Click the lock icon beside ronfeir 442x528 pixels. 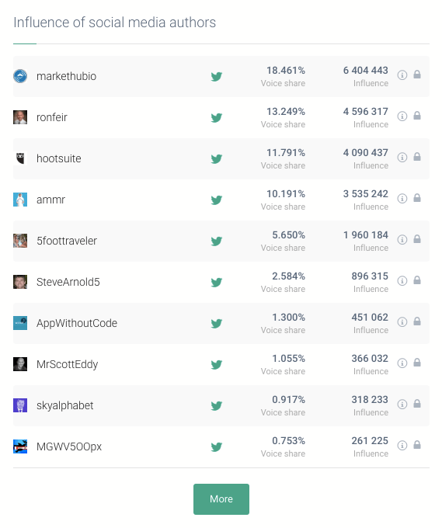click(417, 116)
